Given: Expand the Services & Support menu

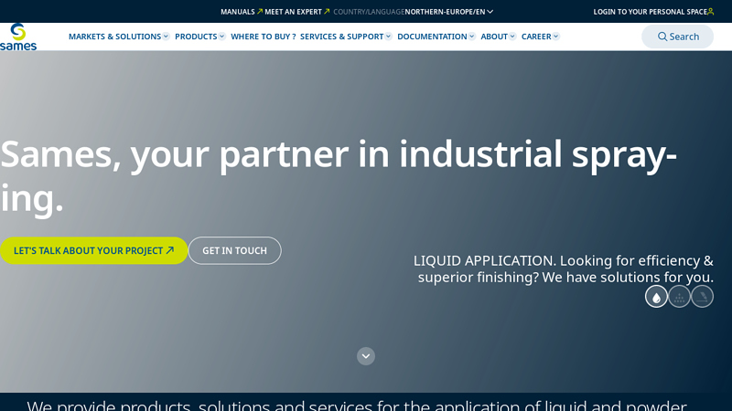Looking at the screenshot, I should (345, 37).
